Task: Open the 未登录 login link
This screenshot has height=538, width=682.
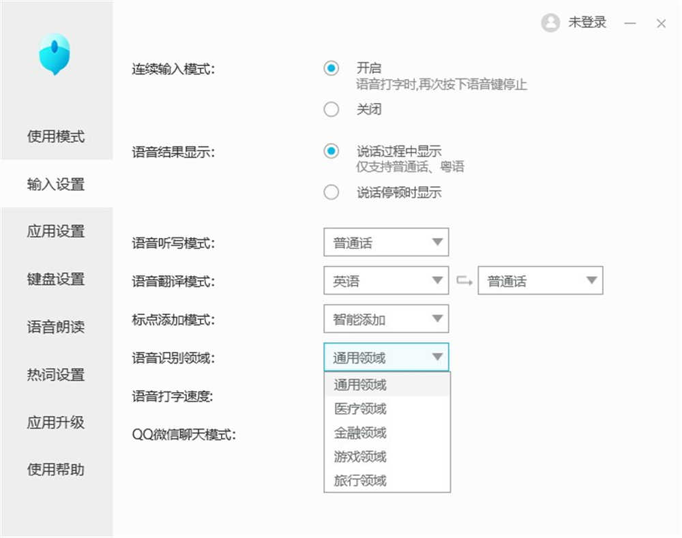Action: (x=587, y=23)
